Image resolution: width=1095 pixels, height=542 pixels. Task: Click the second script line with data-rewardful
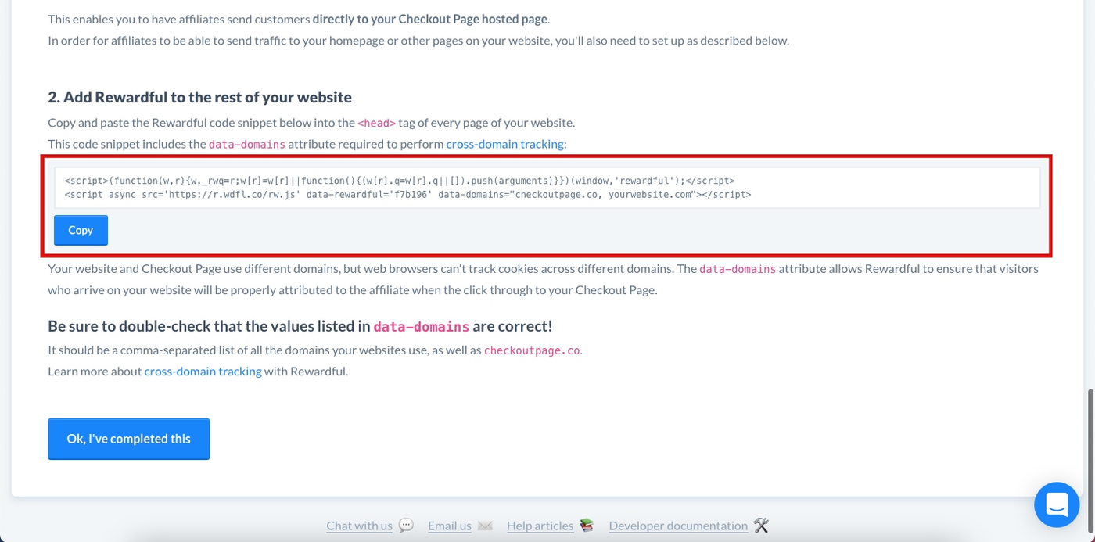(x=407, y=195)
